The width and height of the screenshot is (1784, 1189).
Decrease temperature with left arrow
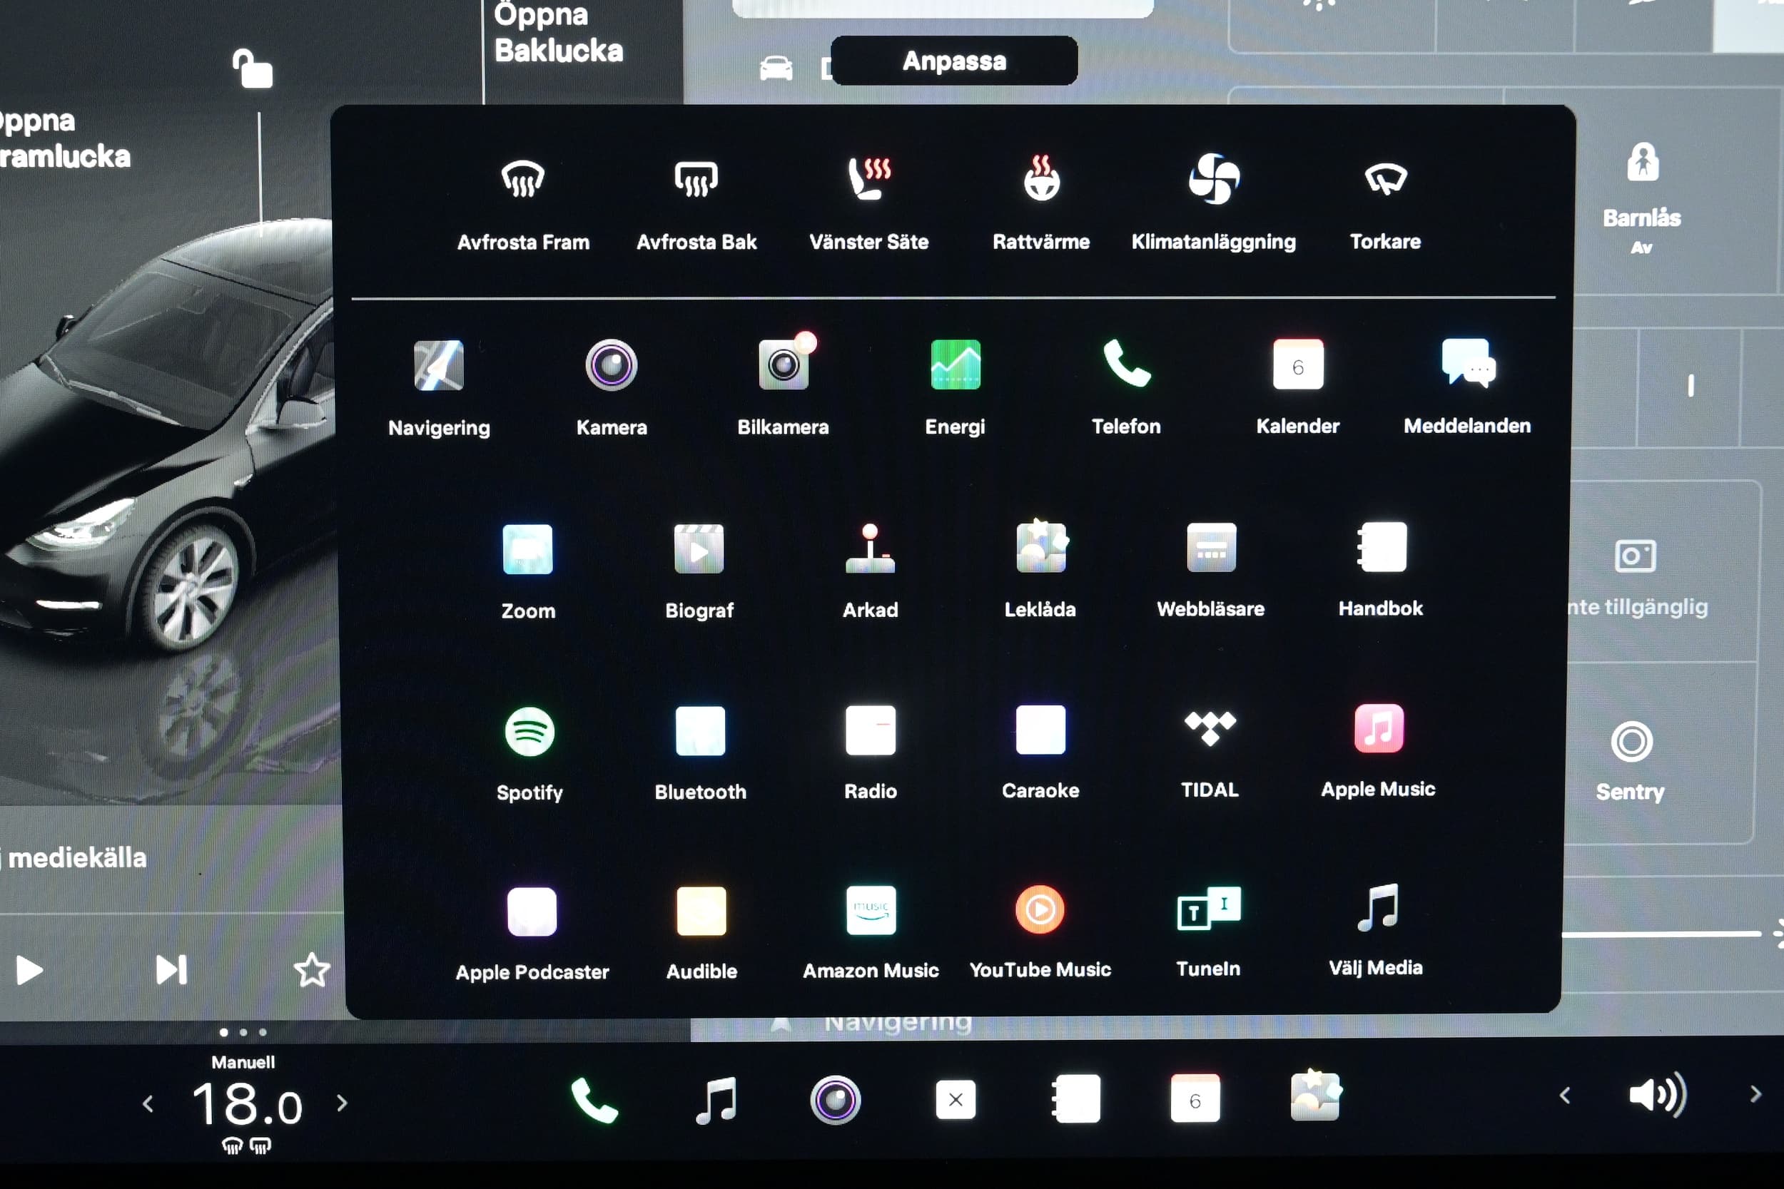pyautogui.click(x=148, y=1103)
